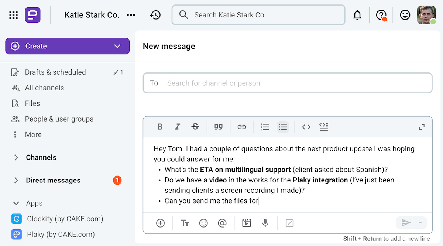Viewport: 443px width, 246px height.
Task: Expand the message editor to full screen
Action: (421, 127)
